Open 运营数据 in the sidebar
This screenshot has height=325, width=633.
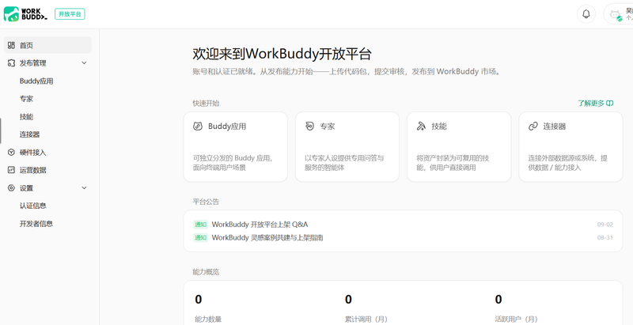click(32, 170)
